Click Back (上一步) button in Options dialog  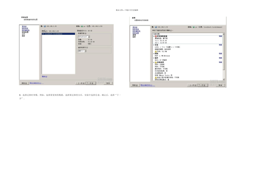(x=192, y=85)
